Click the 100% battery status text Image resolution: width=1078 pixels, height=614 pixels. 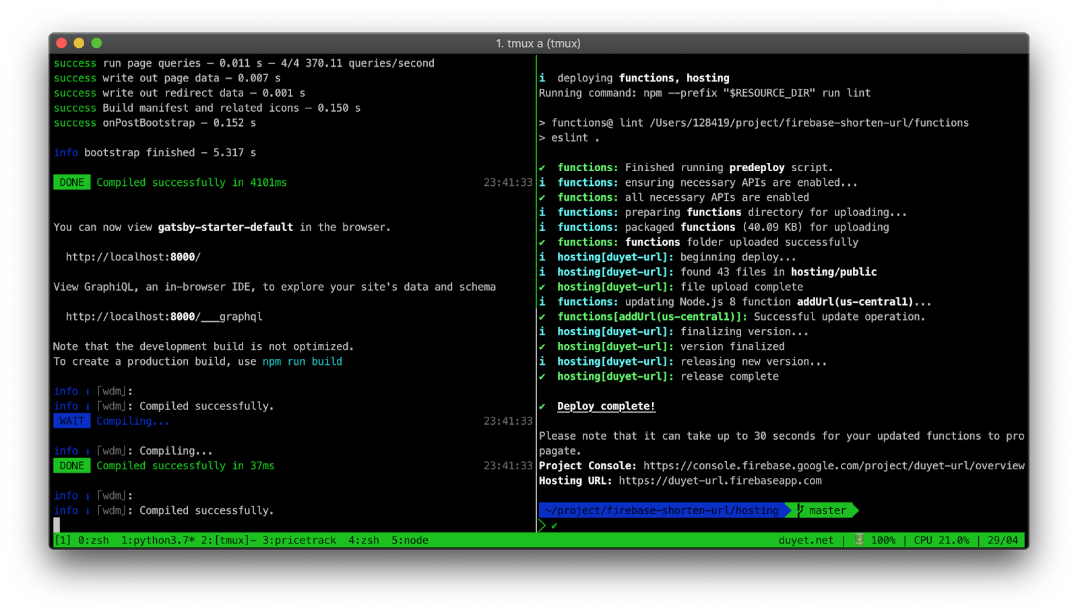[883, 540]
